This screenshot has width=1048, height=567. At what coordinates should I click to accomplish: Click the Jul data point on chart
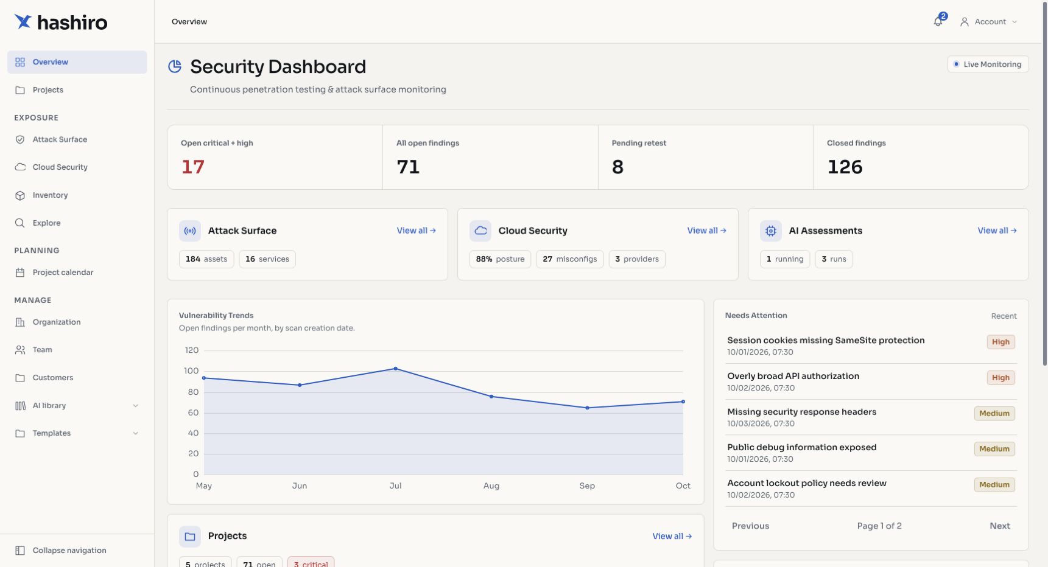tap(396, 369)
